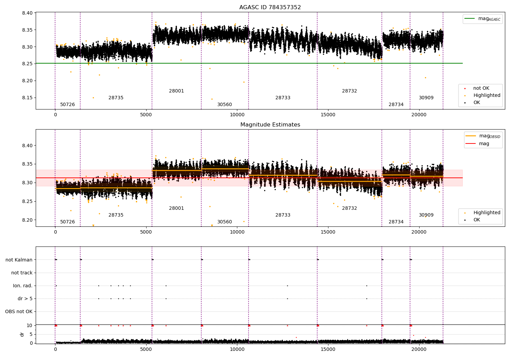Click the plot title AGASC ID 784357352

[x=270, y=7]
